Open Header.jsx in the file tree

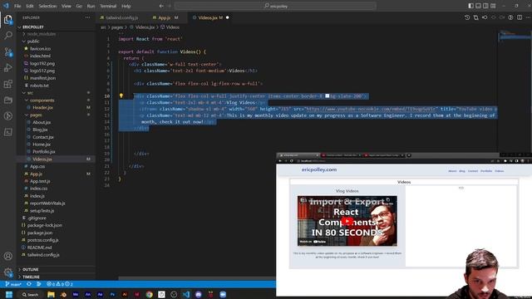tap(42, 107)
